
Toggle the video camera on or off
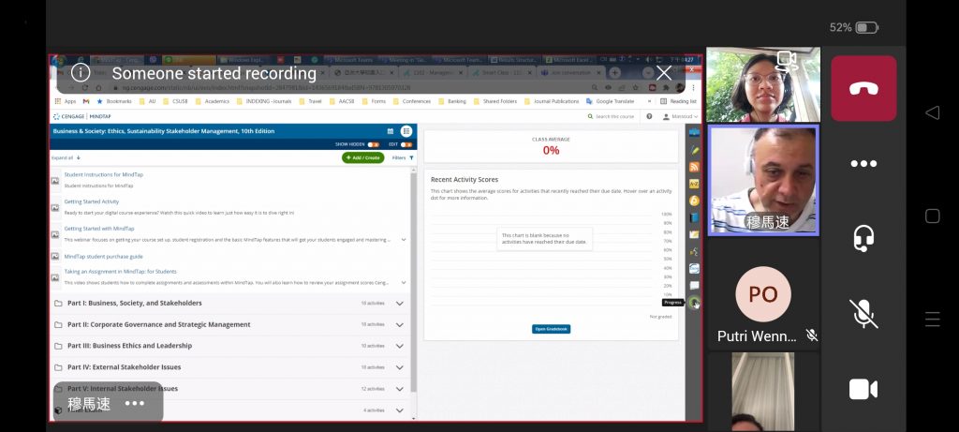(863, 389)
